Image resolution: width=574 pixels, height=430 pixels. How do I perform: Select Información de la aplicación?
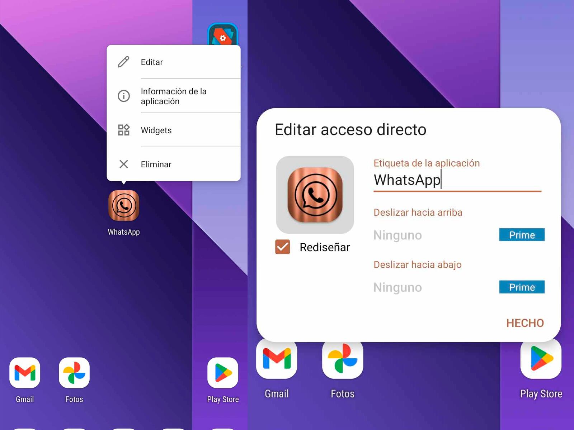click(173, 96)
